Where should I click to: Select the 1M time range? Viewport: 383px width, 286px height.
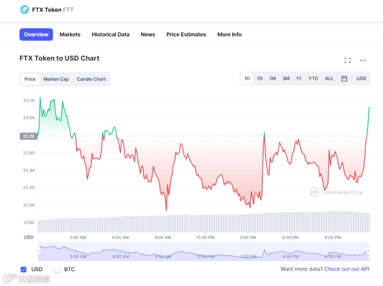(272, 79)
